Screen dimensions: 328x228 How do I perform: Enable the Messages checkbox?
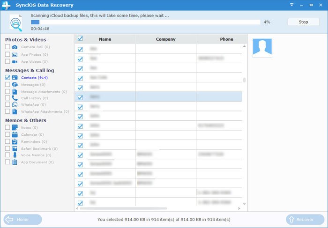(x=7, y=84)
